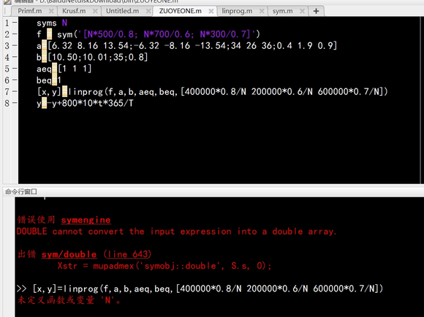Set breakpoint at line 4 dash

15,57
